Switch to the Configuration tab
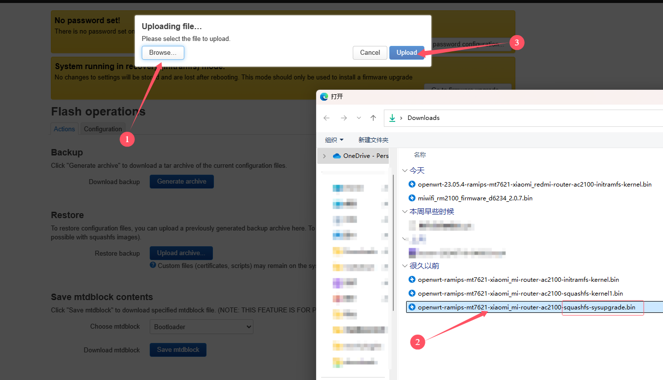663x380 pixels. (103, 129)
